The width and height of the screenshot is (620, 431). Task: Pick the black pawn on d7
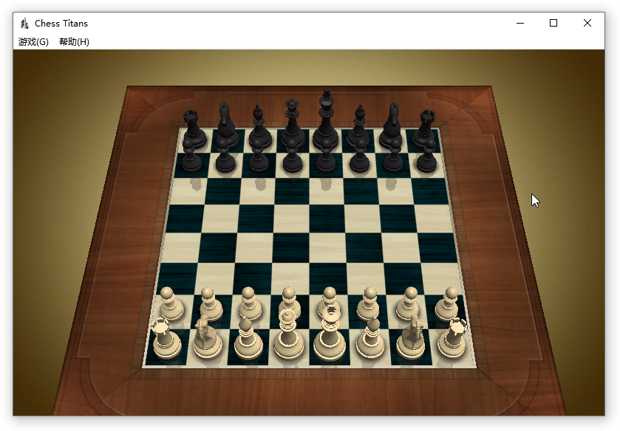point(292,156)
